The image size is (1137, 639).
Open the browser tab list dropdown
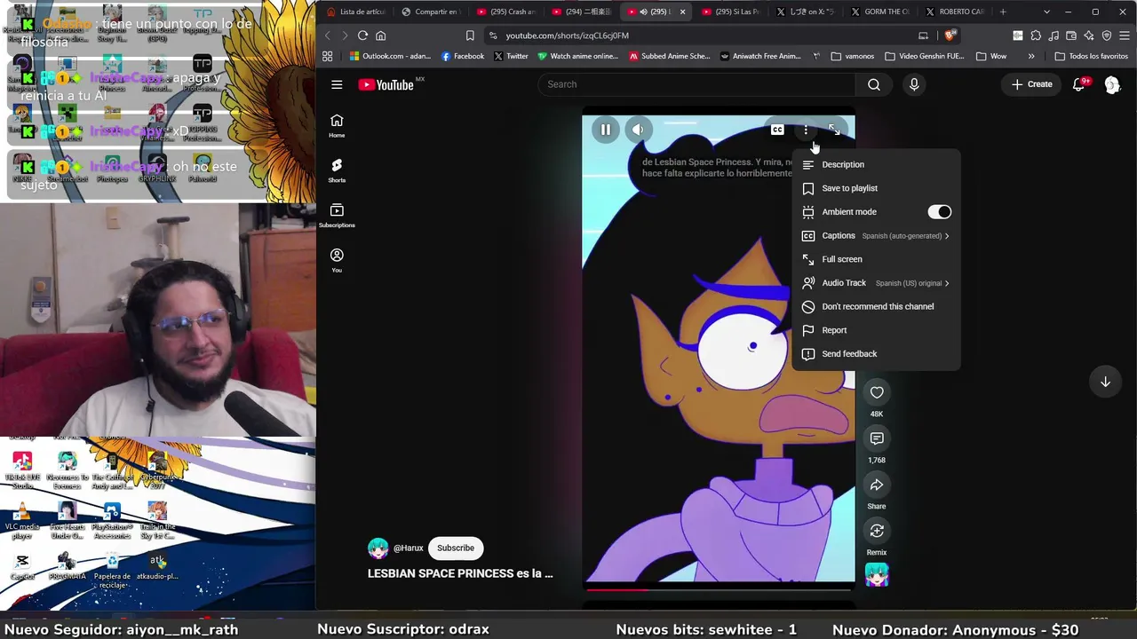point(1046,12)
